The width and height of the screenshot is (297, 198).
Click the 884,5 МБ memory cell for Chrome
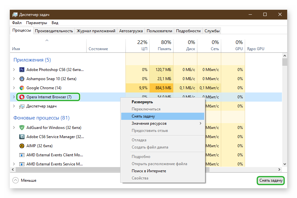point(161,88)
